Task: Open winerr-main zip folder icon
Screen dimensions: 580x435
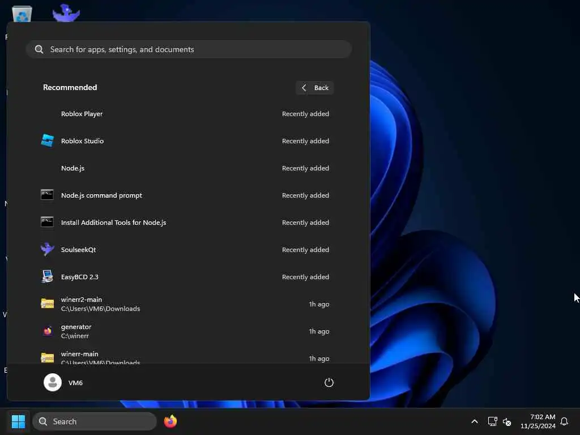Action: click(x=47, y=358)
